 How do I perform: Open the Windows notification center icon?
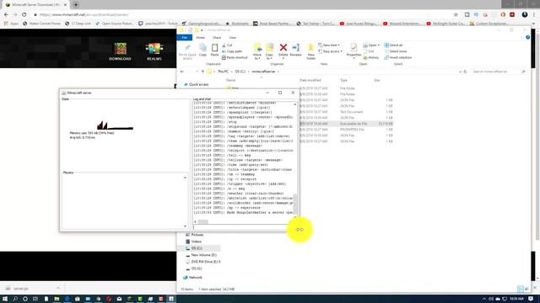[531, 299]
